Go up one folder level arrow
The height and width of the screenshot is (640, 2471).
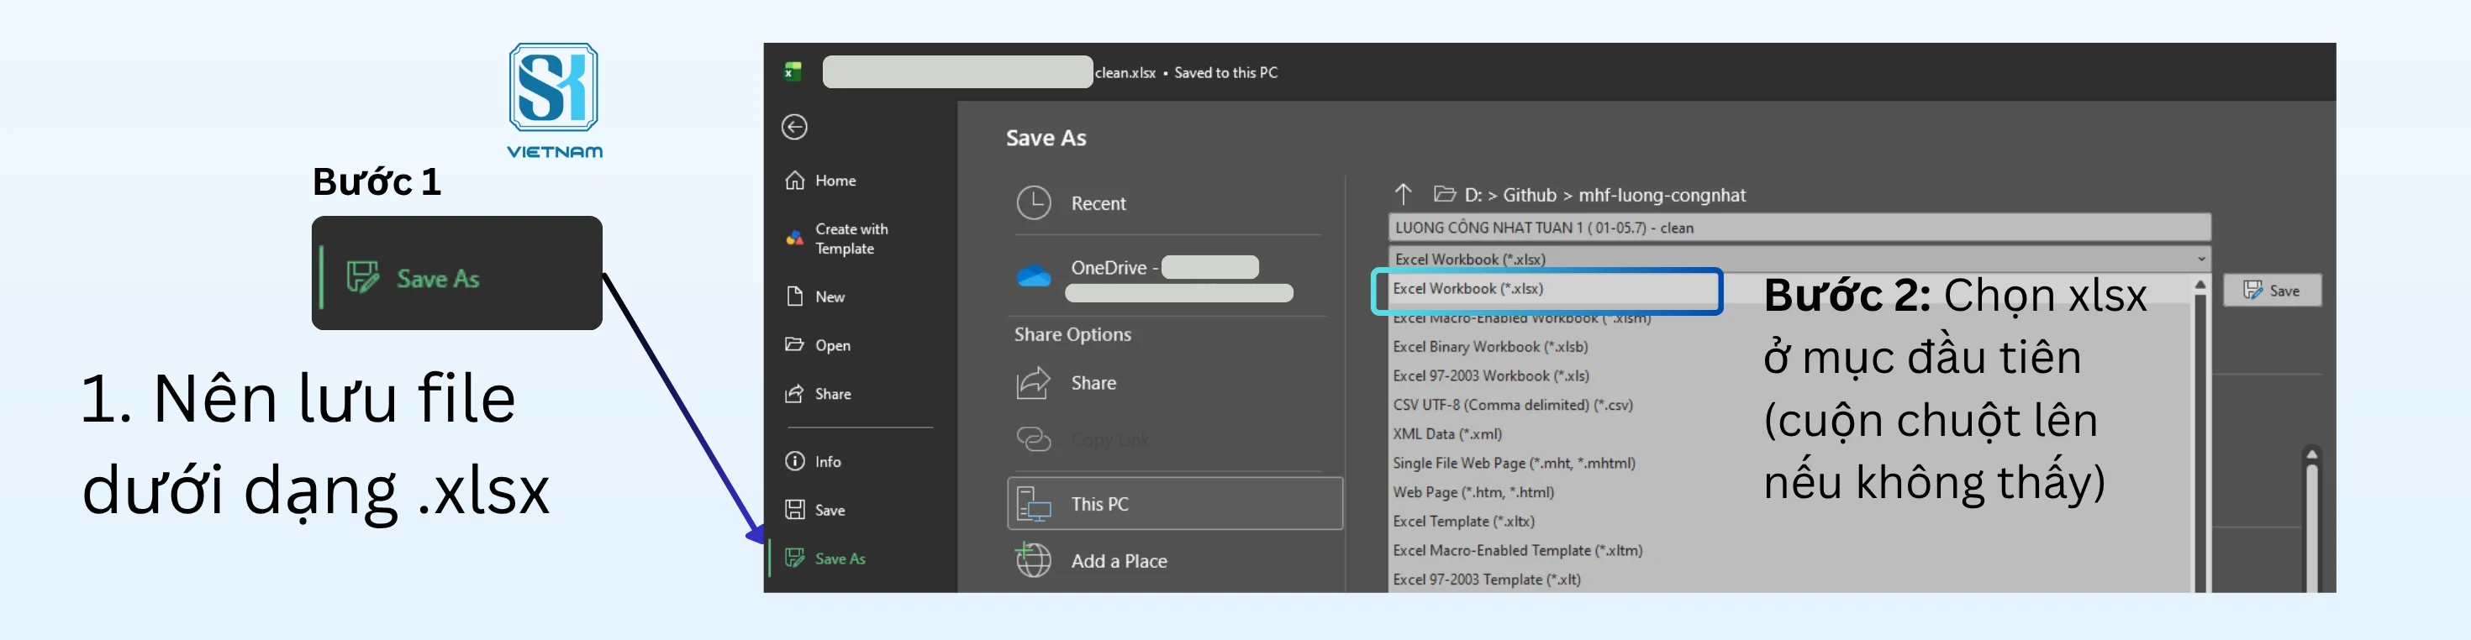[1403, 195]
